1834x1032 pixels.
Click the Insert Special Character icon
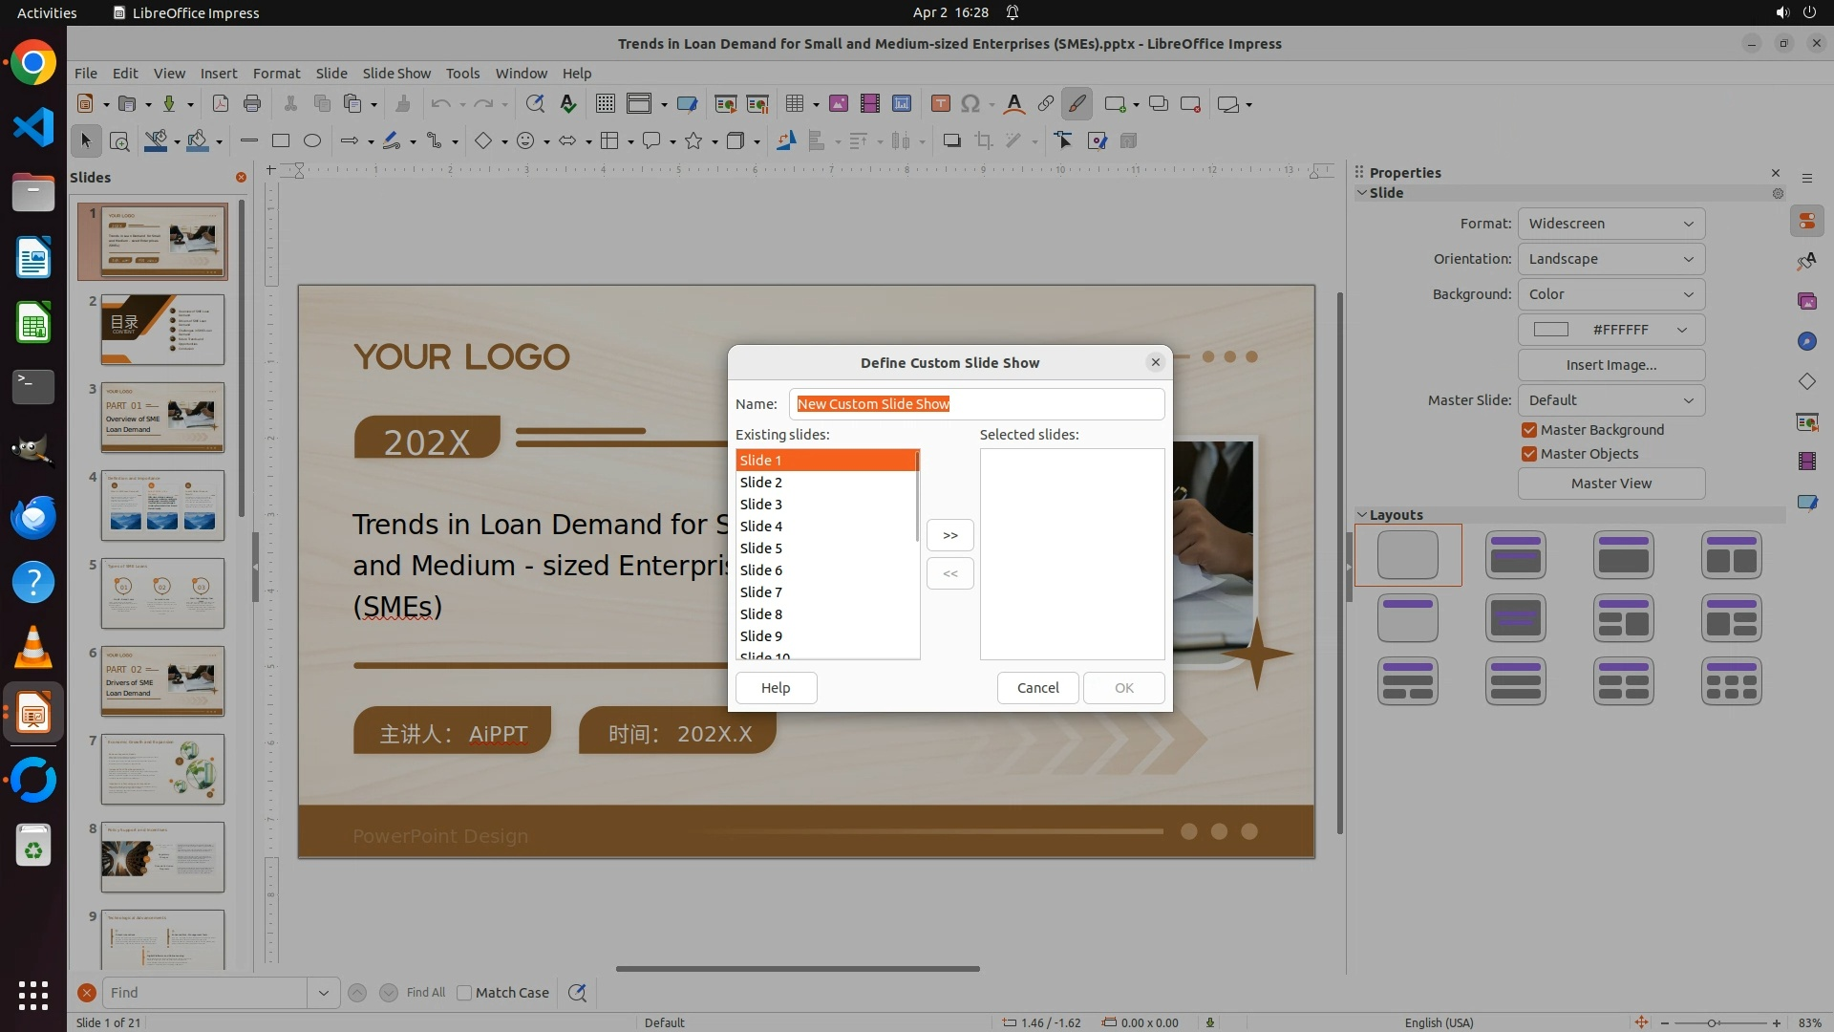tap(970, 104)
